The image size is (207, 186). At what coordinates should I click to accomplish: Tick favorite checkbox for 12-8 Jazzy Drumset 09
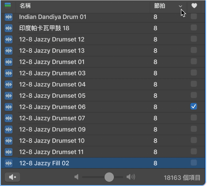click(194, 129)
